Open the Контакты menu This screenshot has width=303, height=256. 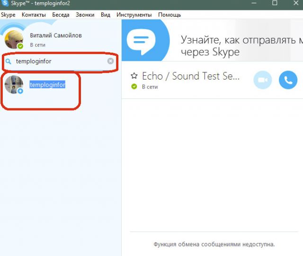(34, 15)
